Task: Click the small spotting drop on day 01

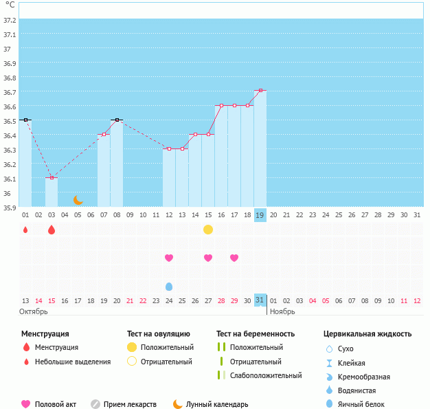Action: point(25,230)
